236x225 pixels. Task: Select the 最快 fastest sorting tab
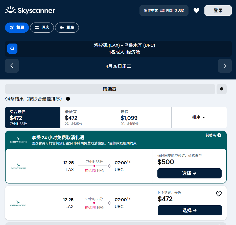[x=143, y=117]
